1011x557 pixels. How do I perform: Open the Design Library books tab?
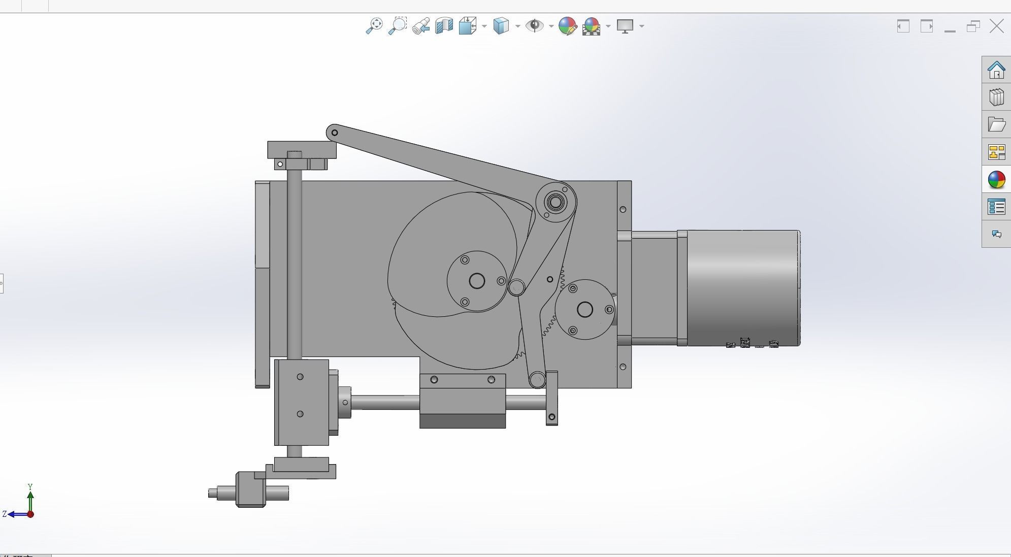click(996, 97)
